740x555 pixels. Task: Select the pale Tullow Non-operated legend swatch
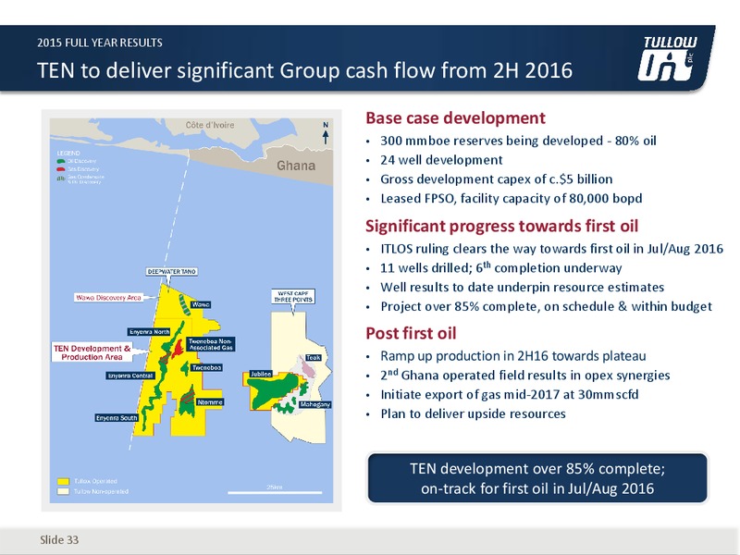tap(63, 492)
